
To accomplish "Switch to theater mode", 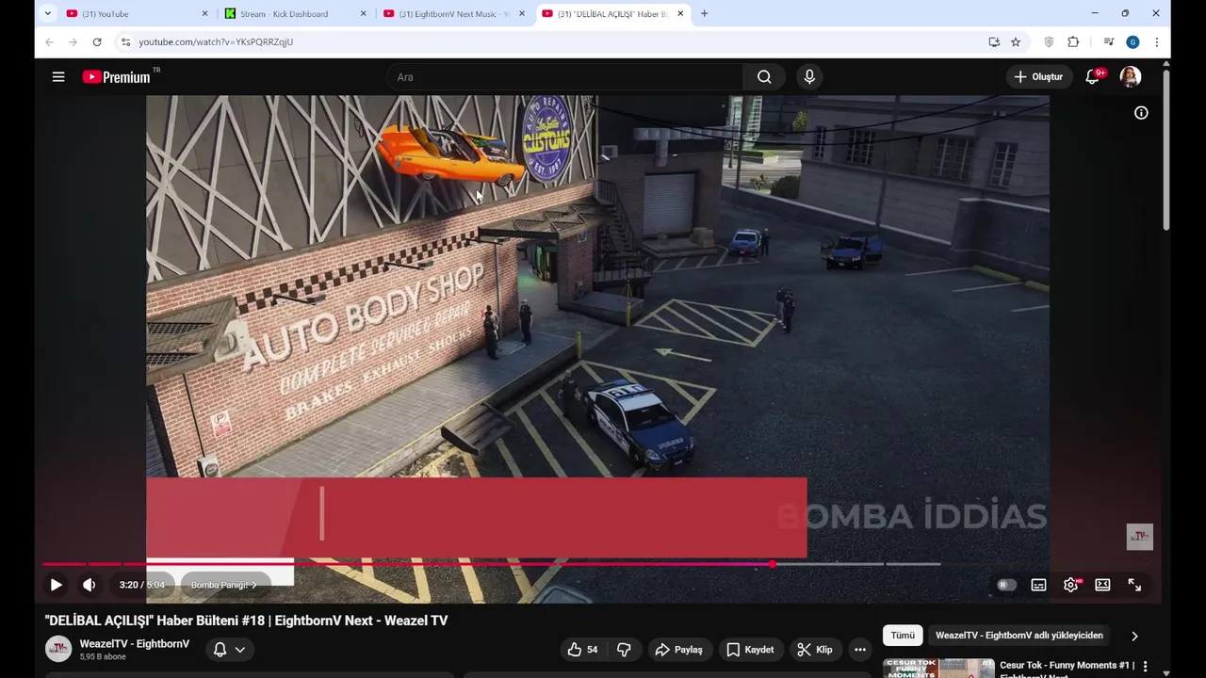I will (x=1102, y=585).
